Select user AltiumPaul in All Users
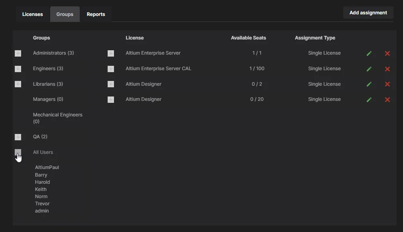Image resolution: width=403 pixels, height=232 pixels. click(47, 167)
